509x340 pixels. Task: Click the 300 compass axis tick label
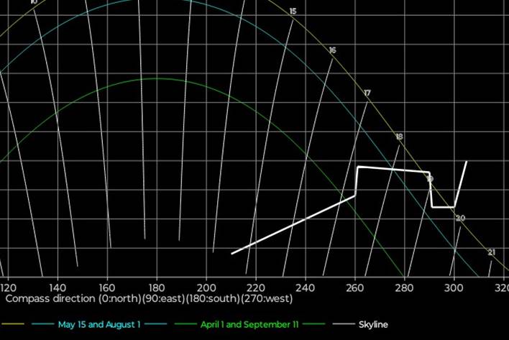click(453, 285)
